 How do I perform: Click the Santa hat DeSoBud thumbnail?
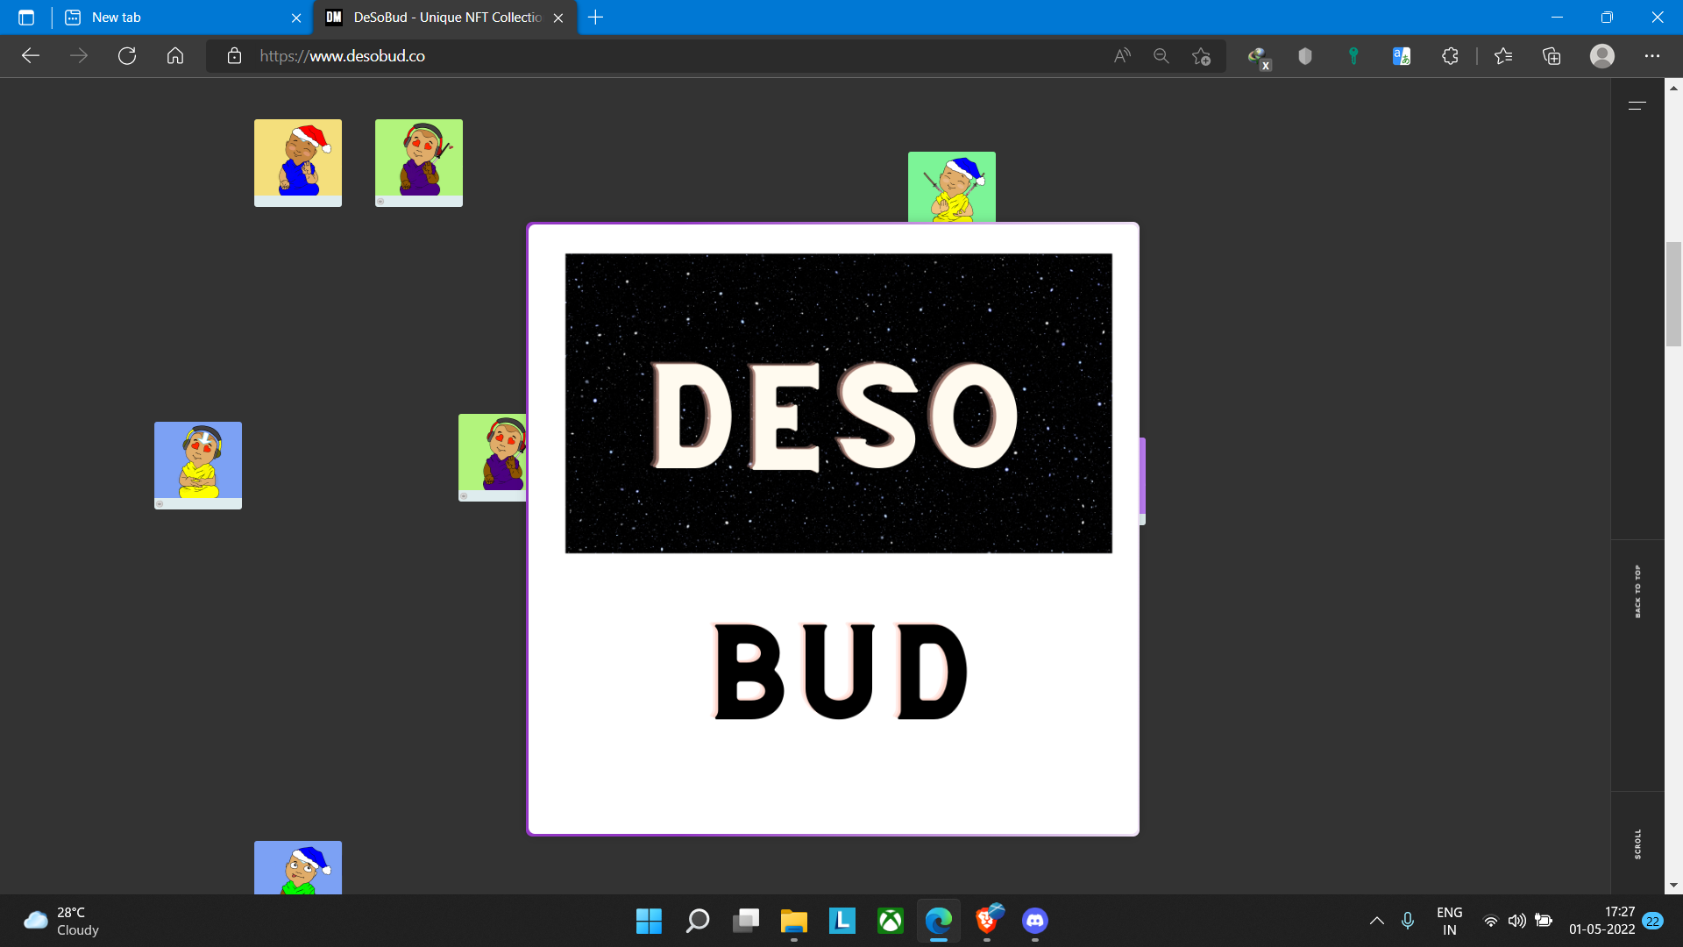[x=298, y=162]
